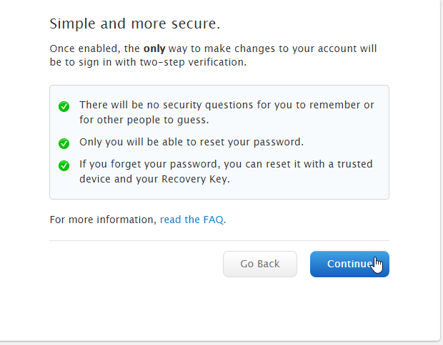Click the word trusted in third bullet
The width and height of the screenshot is (443, 345).
coord(355,164)
